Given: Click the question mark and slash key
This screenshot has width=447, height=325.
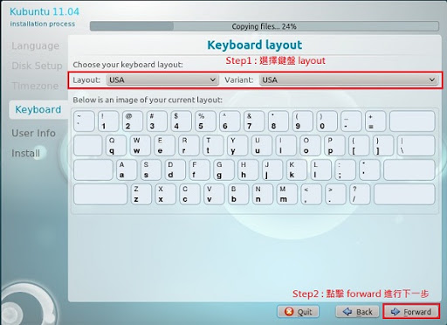Looking at the screenshot, I should pos(360,194).
